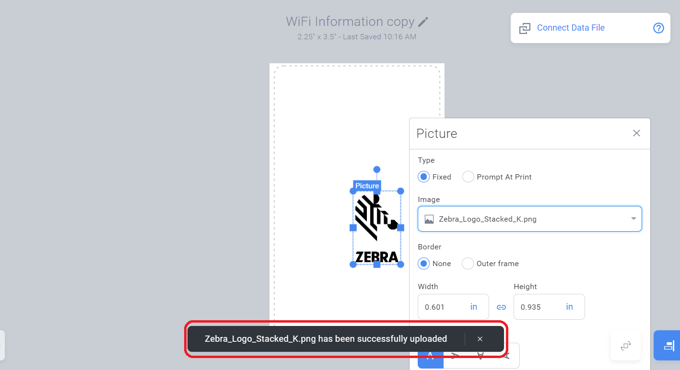
Task: Keep border set to None
Action: pyautogui.click(x=423, y=263)
